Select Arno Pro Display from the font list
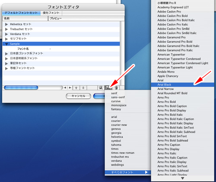The height and width of the screenshot is (182, 216). click(x=183, y=149)
